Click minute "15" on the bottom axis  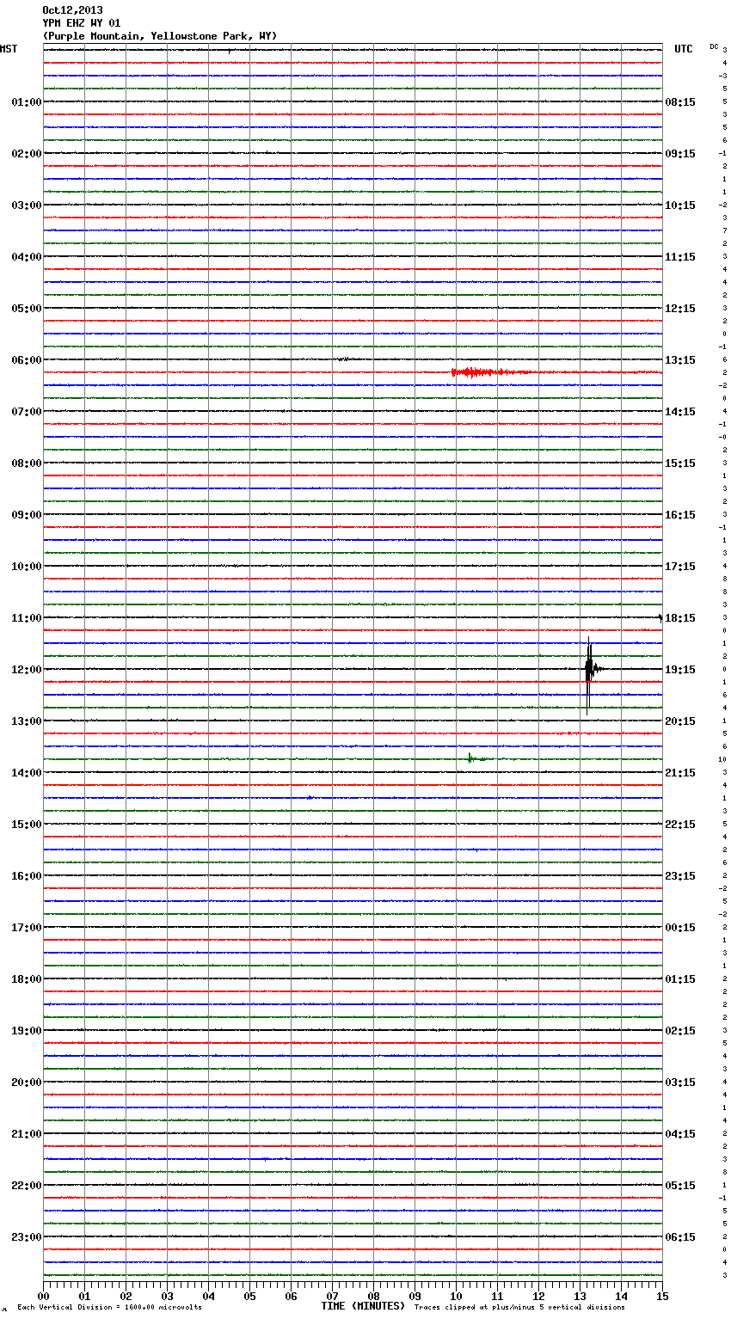coord(662,1296)
